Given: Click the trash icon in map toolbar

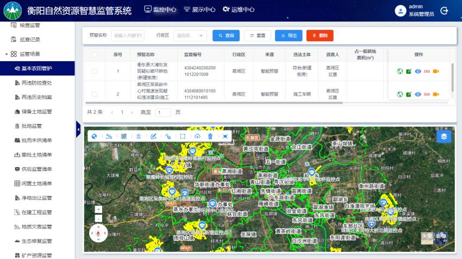Looking at the screenshot, I should tap(210, 136).
